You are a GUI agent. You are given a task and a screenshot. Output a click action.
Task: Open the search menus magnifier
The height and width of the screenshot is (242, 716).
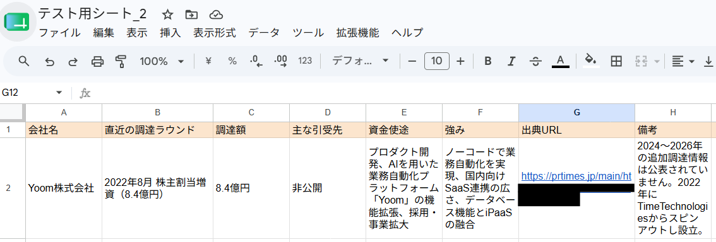click(x=24, y=61)
